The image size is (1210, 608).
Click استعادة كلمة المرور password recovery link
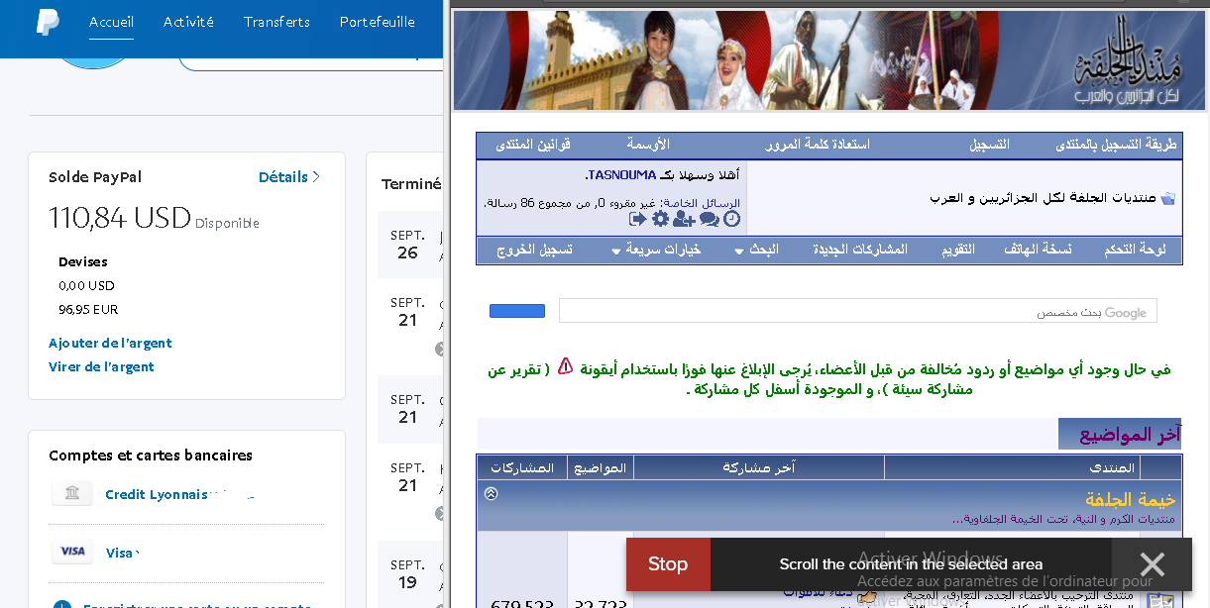click(x=818, y=145)
